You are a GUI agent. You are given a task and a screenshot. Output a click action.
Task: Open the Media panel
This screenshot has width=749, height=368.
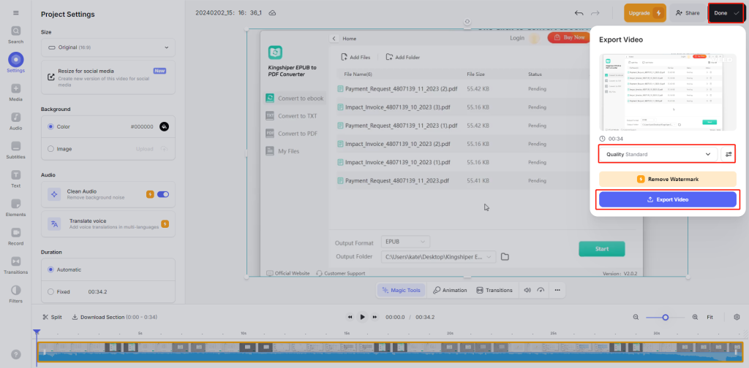[x=16, y=93]
